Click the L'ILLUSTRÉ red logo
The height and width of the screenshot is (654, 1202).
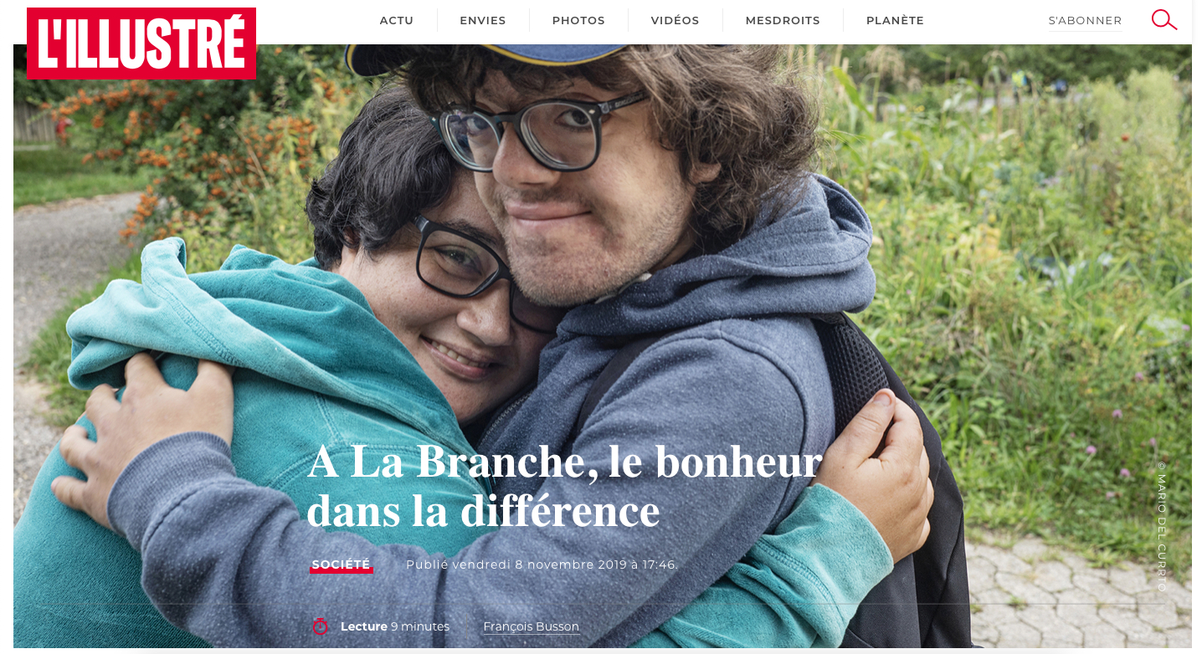[141, 43]
